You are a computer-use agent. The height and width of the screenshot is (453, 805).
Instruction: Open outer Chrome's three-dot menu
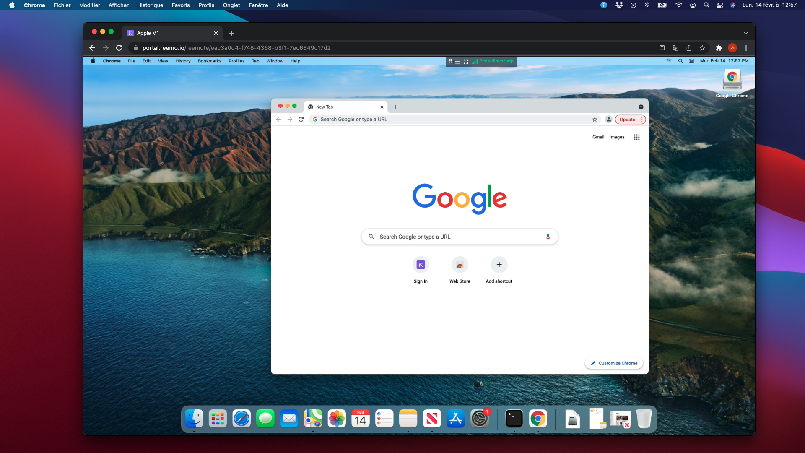(x=746, y=48)
